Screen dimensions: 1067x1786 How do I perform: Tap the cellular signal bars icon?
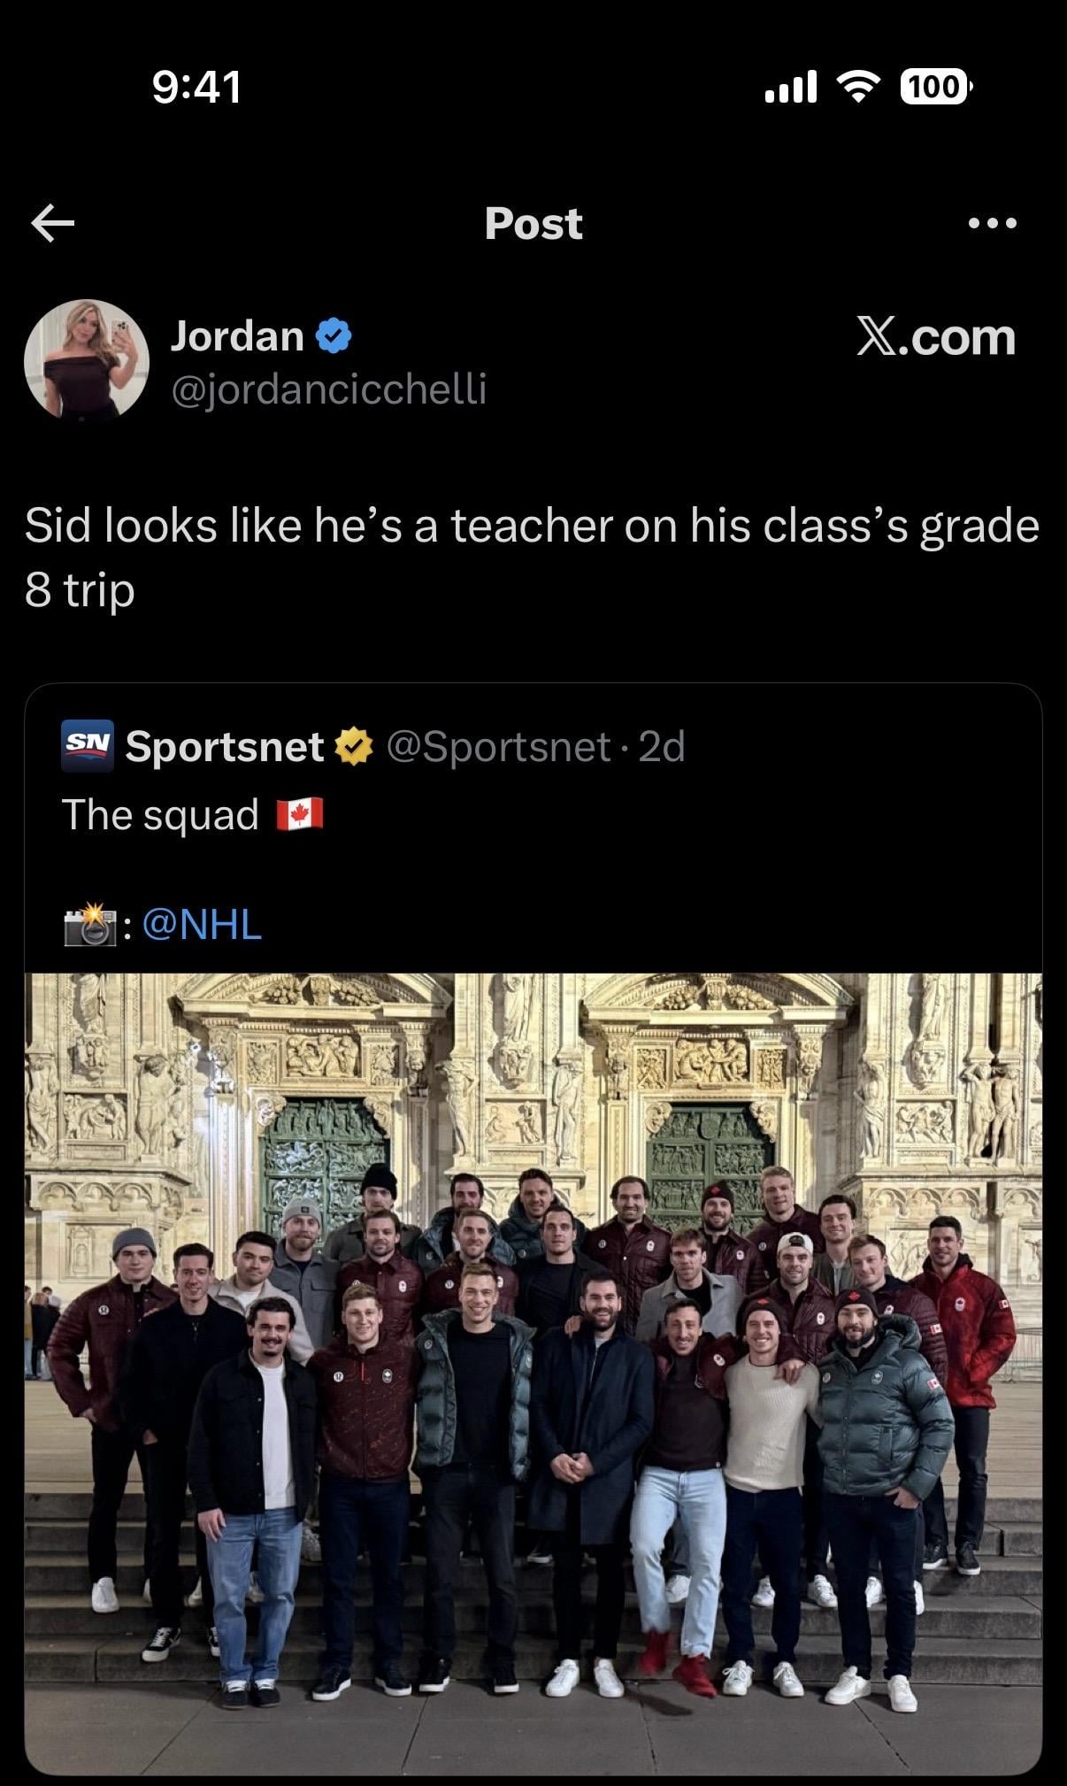[x=790, y=87]
